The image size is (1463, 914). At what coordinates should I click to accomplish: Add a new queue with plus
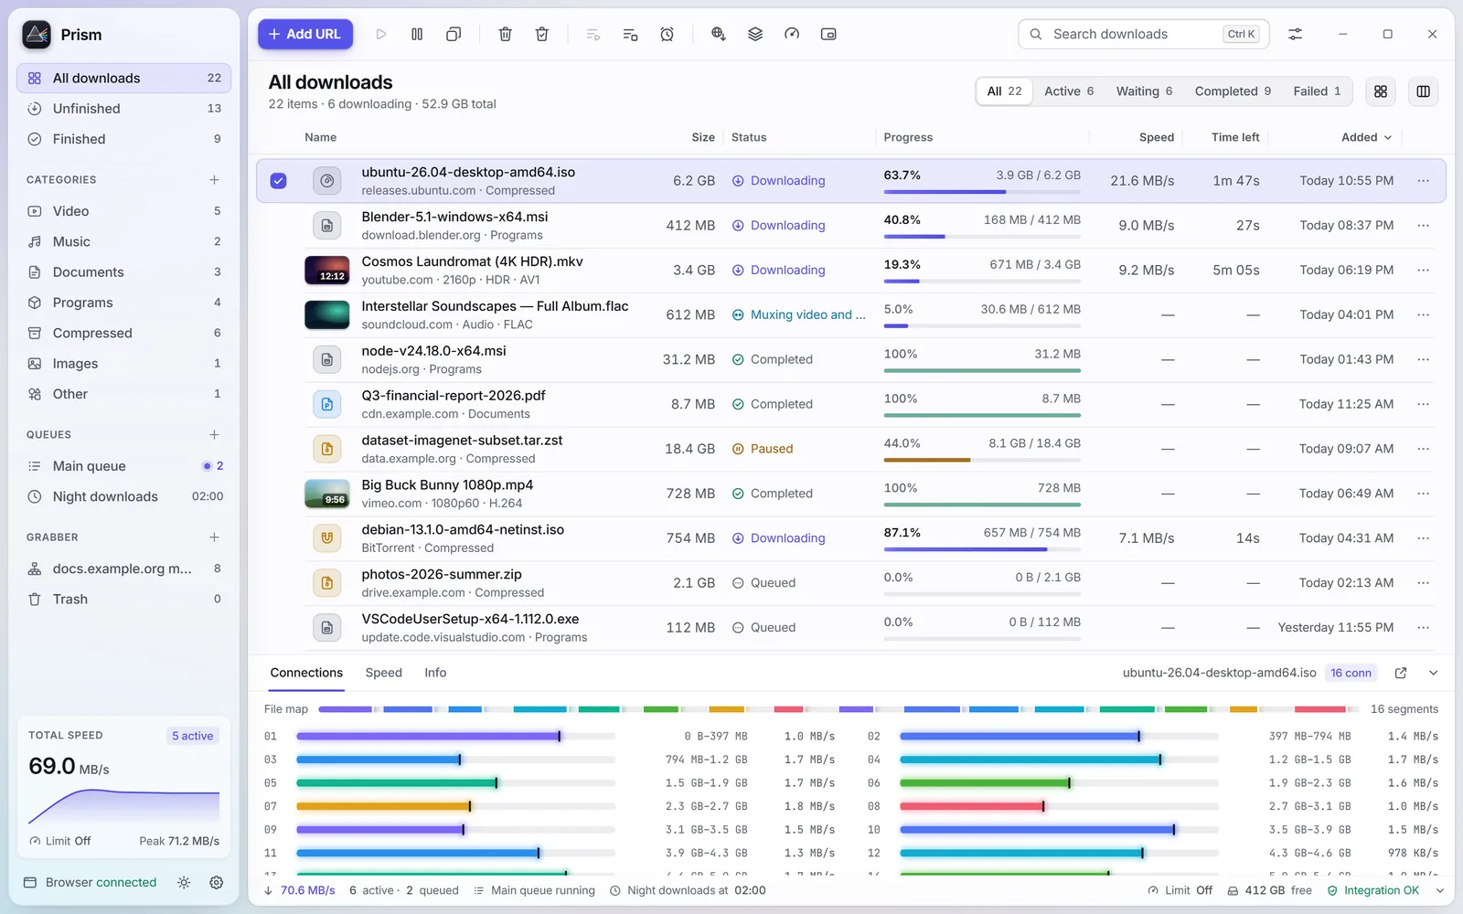[x=214, y=435]
